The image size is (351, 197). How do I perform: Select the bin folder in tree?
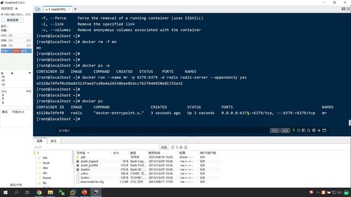click(x=45, y=158)
